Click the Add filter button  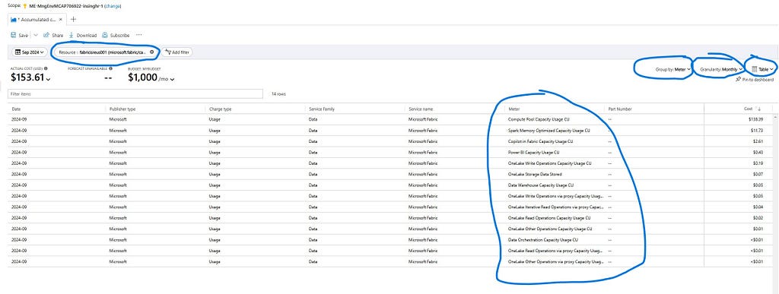(176, 52)
